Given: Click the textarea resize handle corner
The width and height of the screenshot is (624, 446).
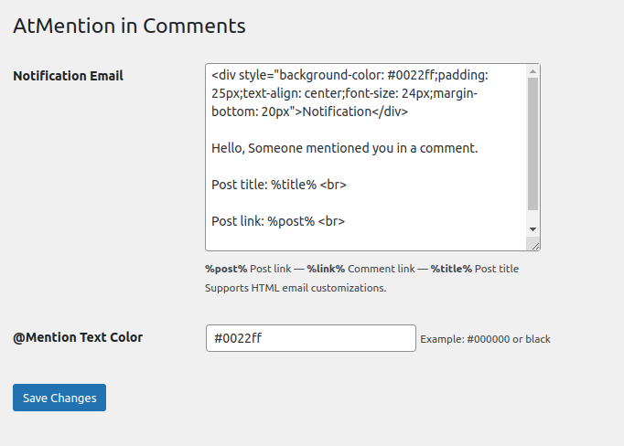Looking at the screenshot, I should 534,245.
